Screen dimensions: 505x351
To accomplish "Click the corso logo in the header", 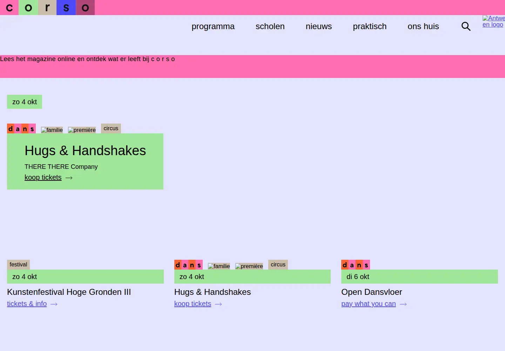I will click(47, 7).
